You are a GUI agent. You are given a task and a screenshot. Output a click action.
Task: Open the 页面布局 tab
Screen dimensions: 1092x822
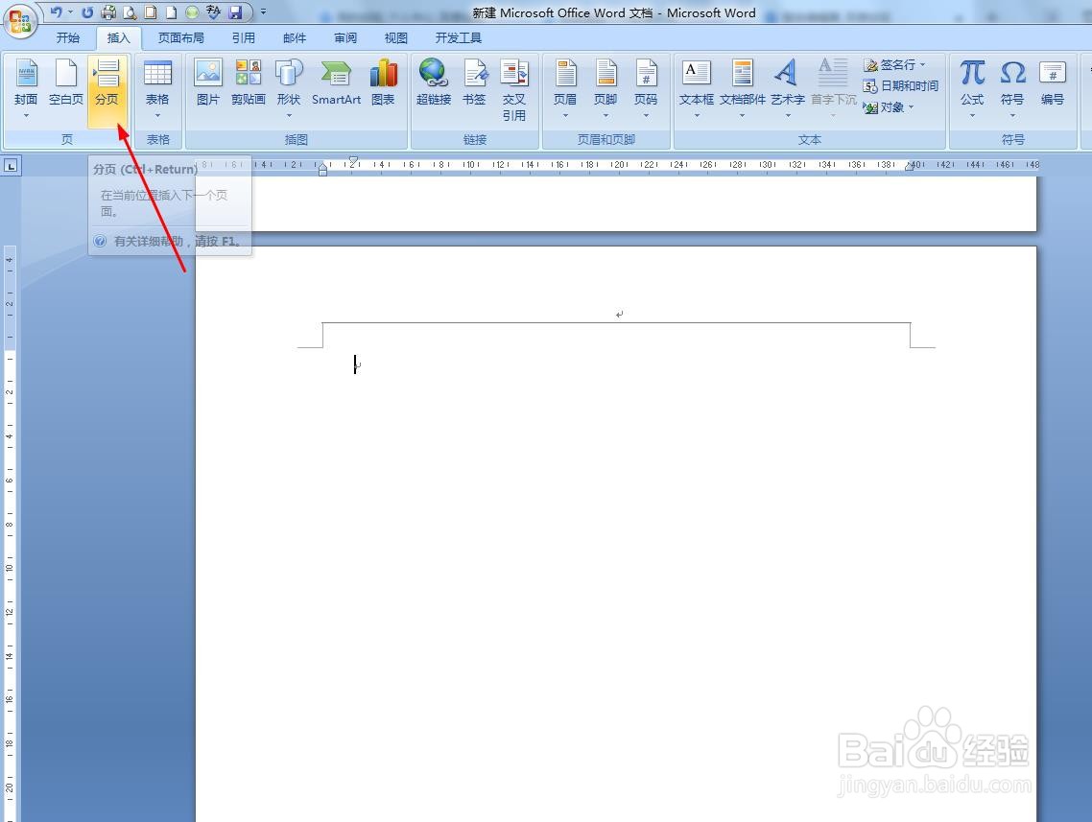tap(181, 37)
